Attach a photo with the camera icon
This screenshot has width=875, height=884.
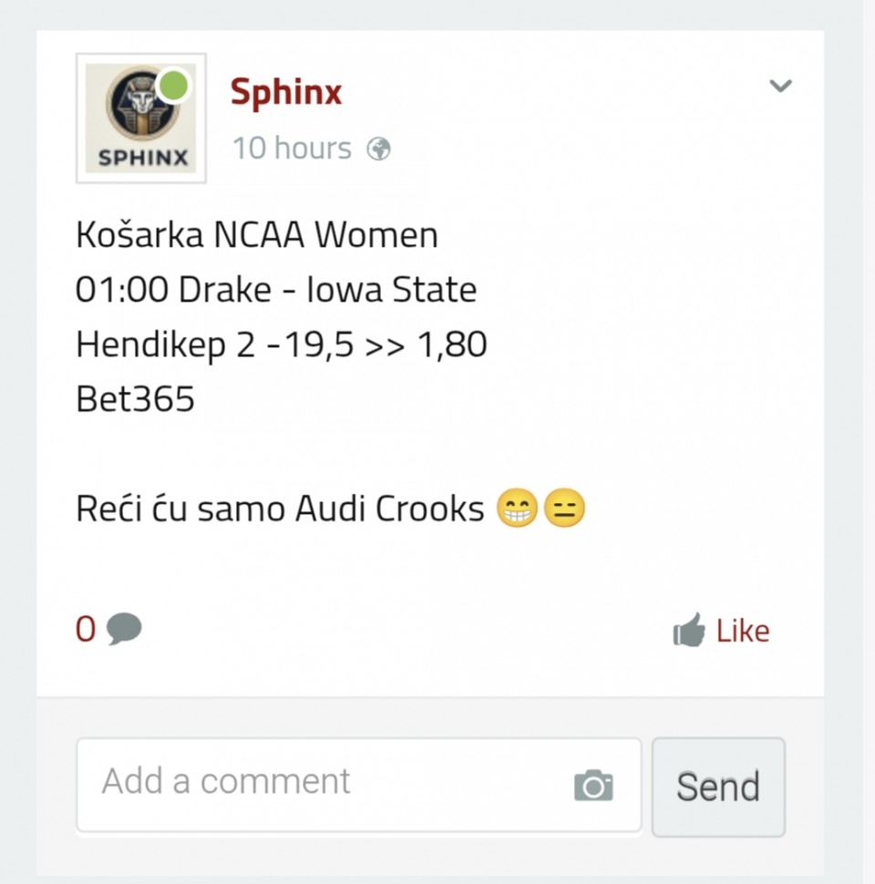tap(593, 786)
